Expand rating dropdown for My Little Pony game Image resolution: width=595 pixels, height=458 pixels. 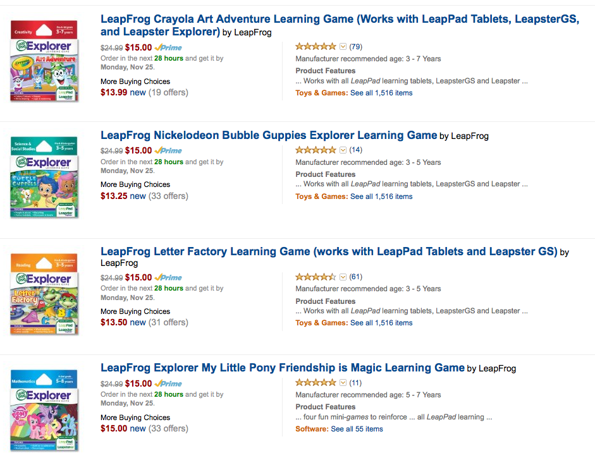343,383
